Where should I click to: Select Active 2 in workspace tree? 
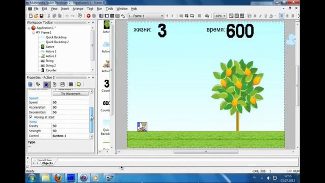(x=51, y=51)
